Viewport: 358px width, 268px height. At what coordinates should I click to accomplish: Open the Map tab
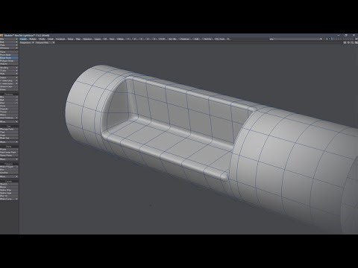78,39
